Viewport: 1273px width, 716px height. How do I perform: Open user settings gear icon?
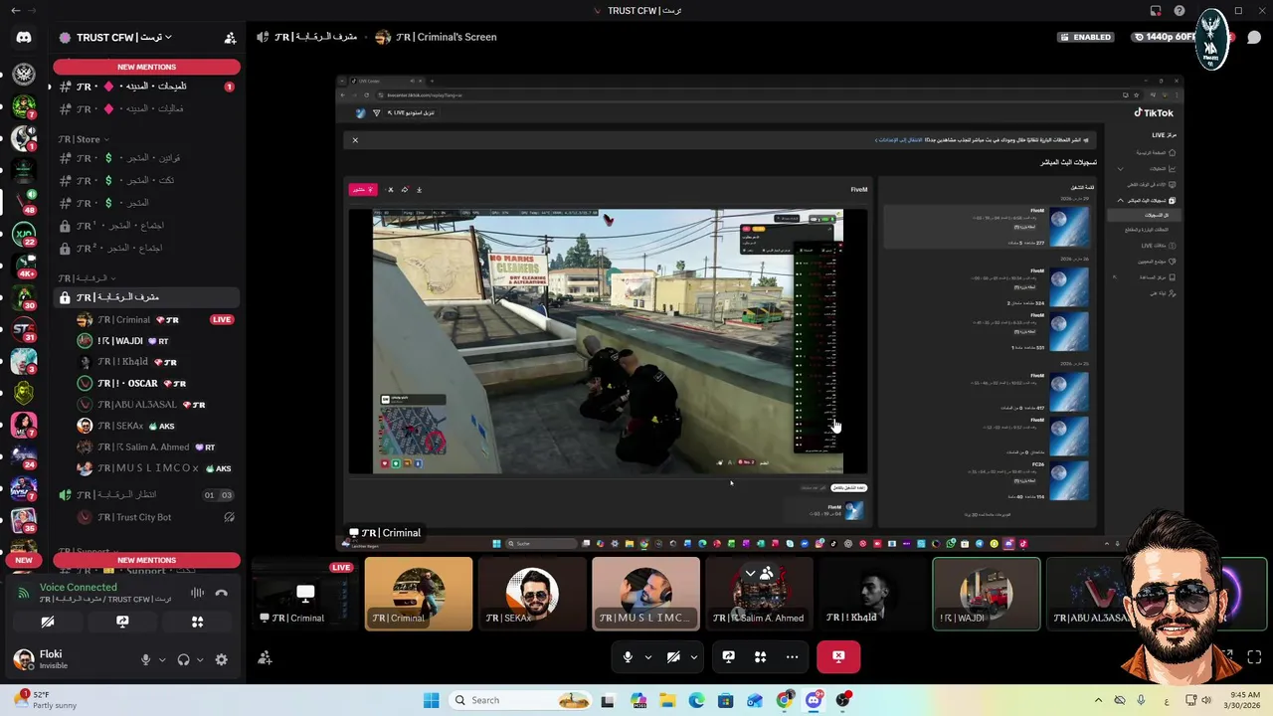click(x=221, y=659)
